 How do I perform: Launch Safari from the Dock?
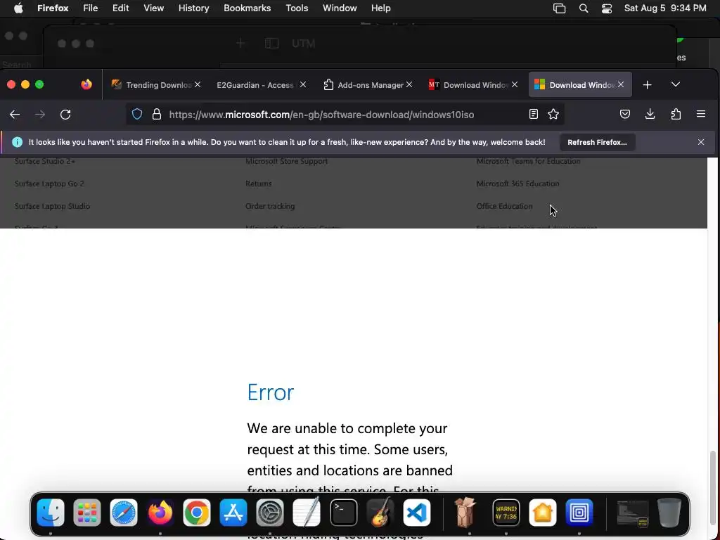click(124, 513)
